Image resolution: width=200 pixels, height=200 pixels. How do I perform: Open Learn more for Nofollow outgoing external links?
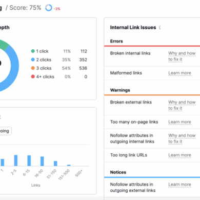tap(179, 185)
